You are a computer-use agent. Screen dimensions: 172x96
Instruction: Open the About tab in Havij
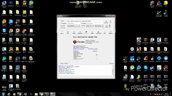coord(62,33)
